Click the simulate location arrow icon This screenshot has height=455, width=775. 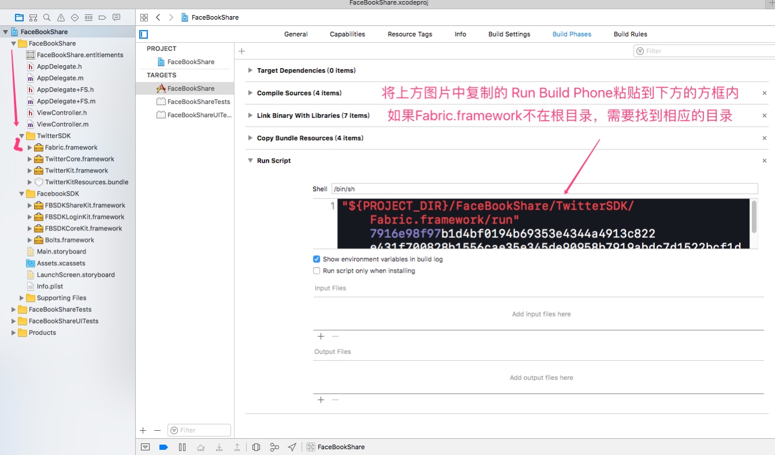(292, 447)
